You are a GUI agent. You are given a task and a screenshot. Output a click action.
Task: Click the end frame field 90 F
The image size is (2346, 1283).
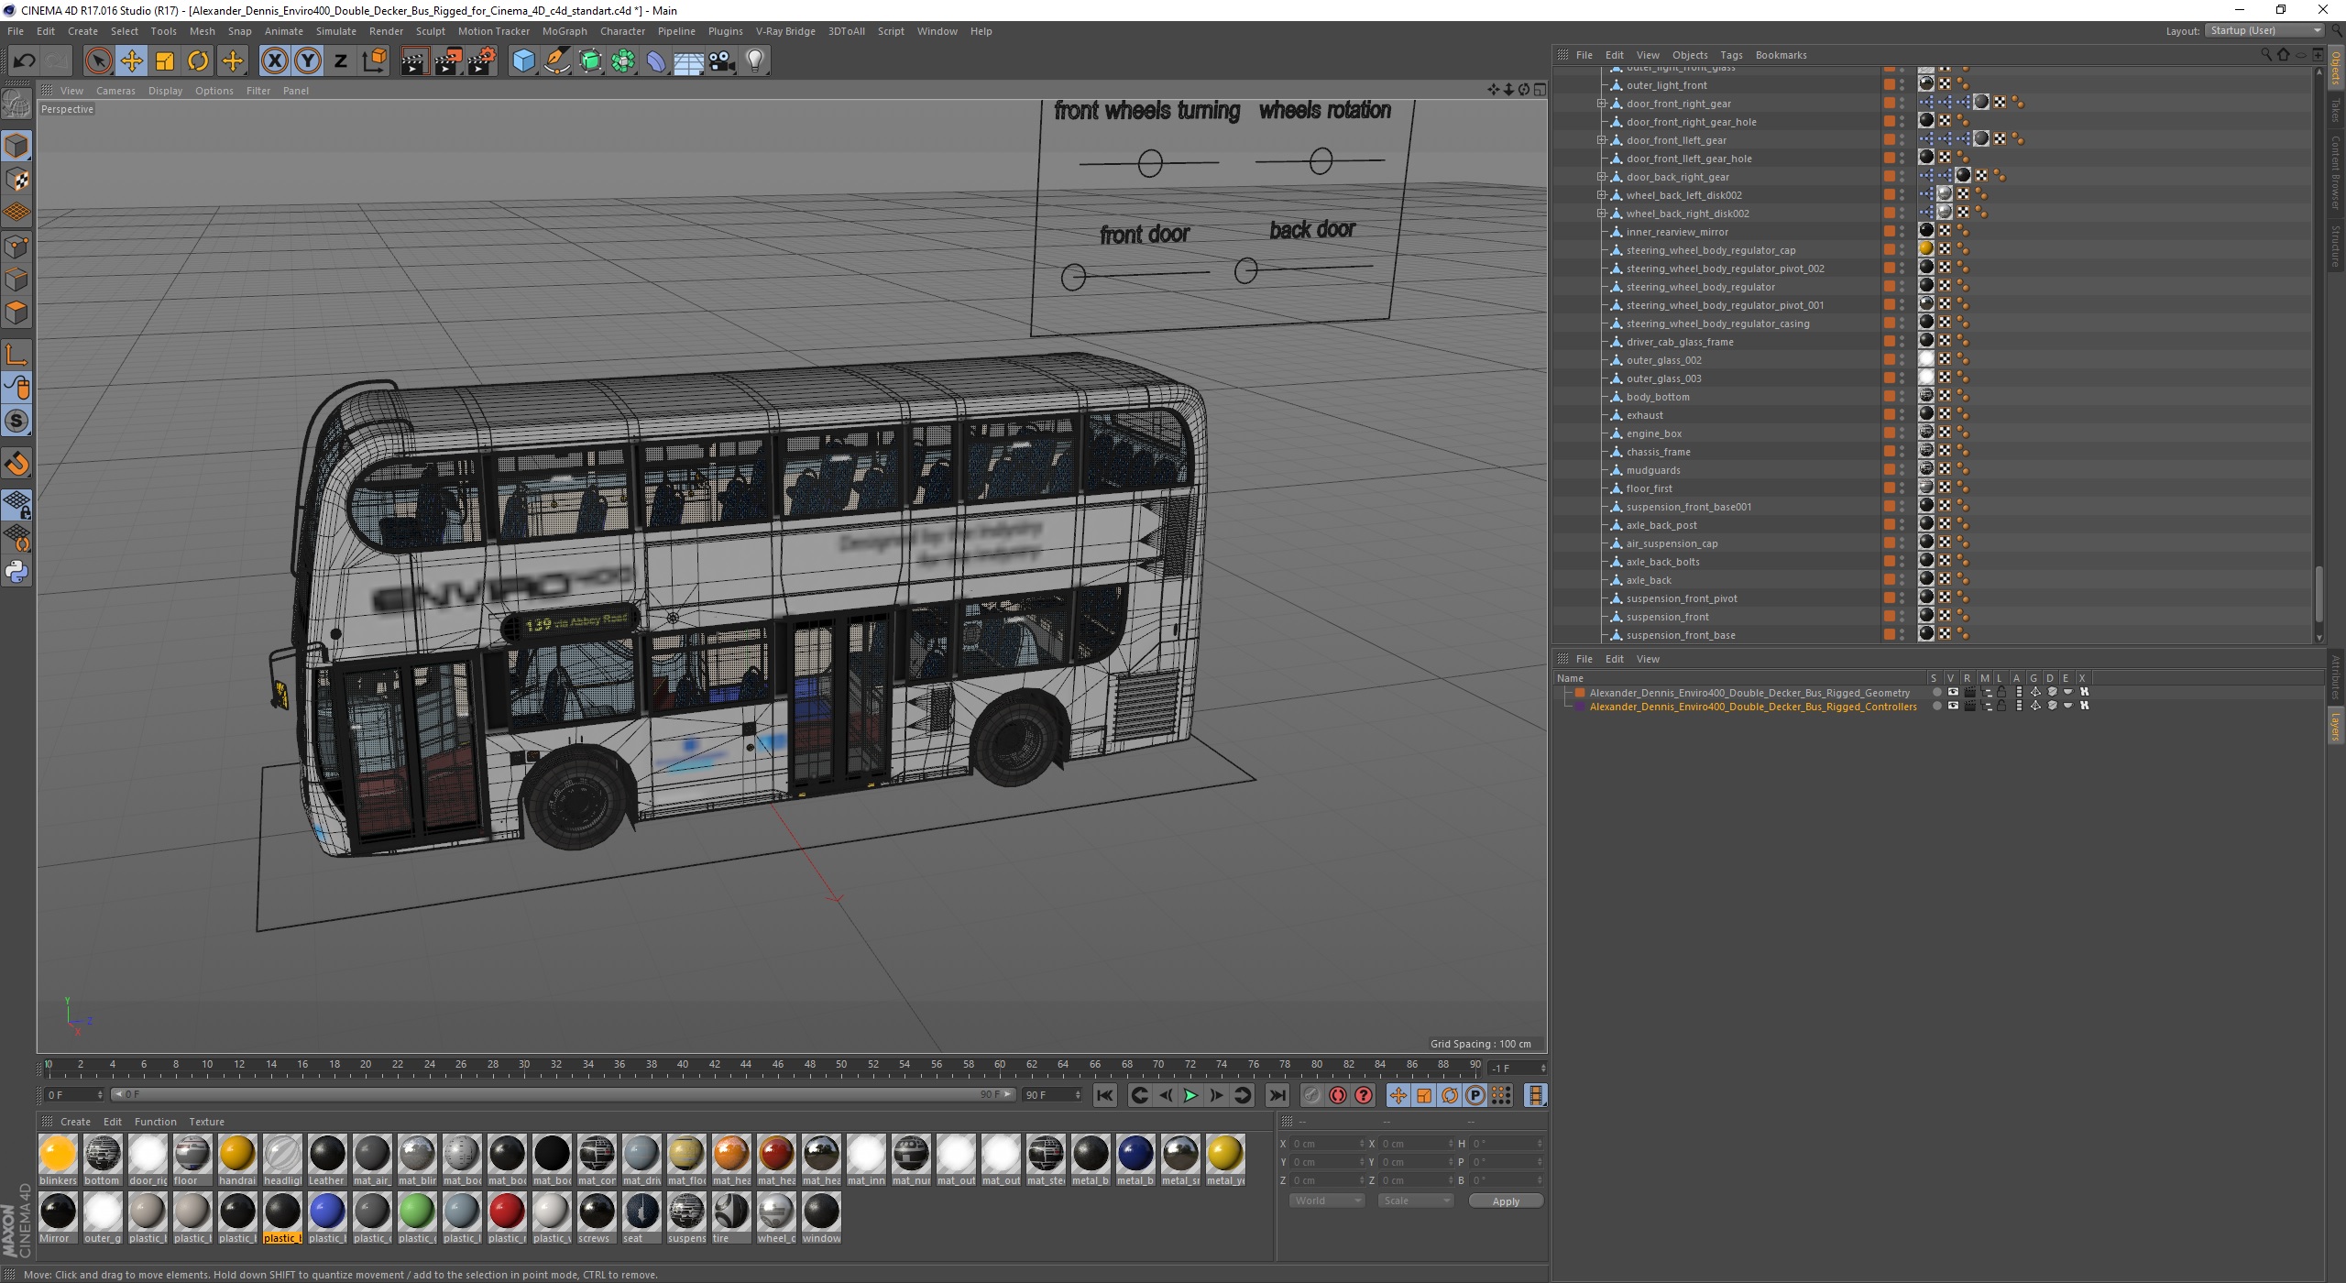coord(1052,1095)
